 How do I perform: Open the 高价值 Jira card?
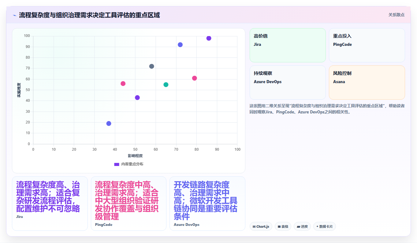(x=288, y=45)
